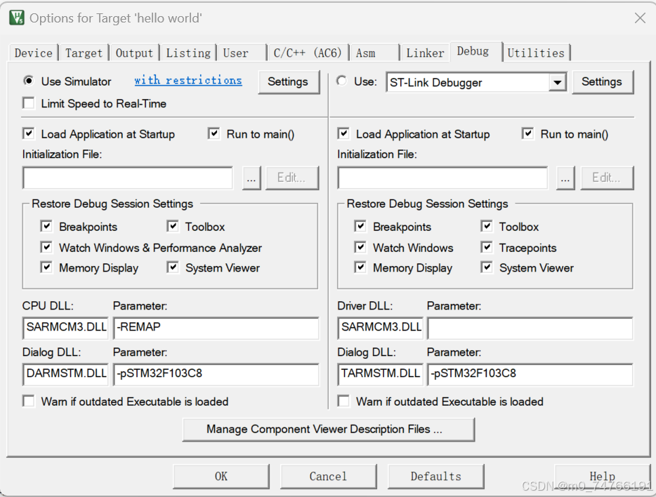Toggle simulator Load Application at Startup
This screenshot has width=656, height=497.
coord(29,134)
